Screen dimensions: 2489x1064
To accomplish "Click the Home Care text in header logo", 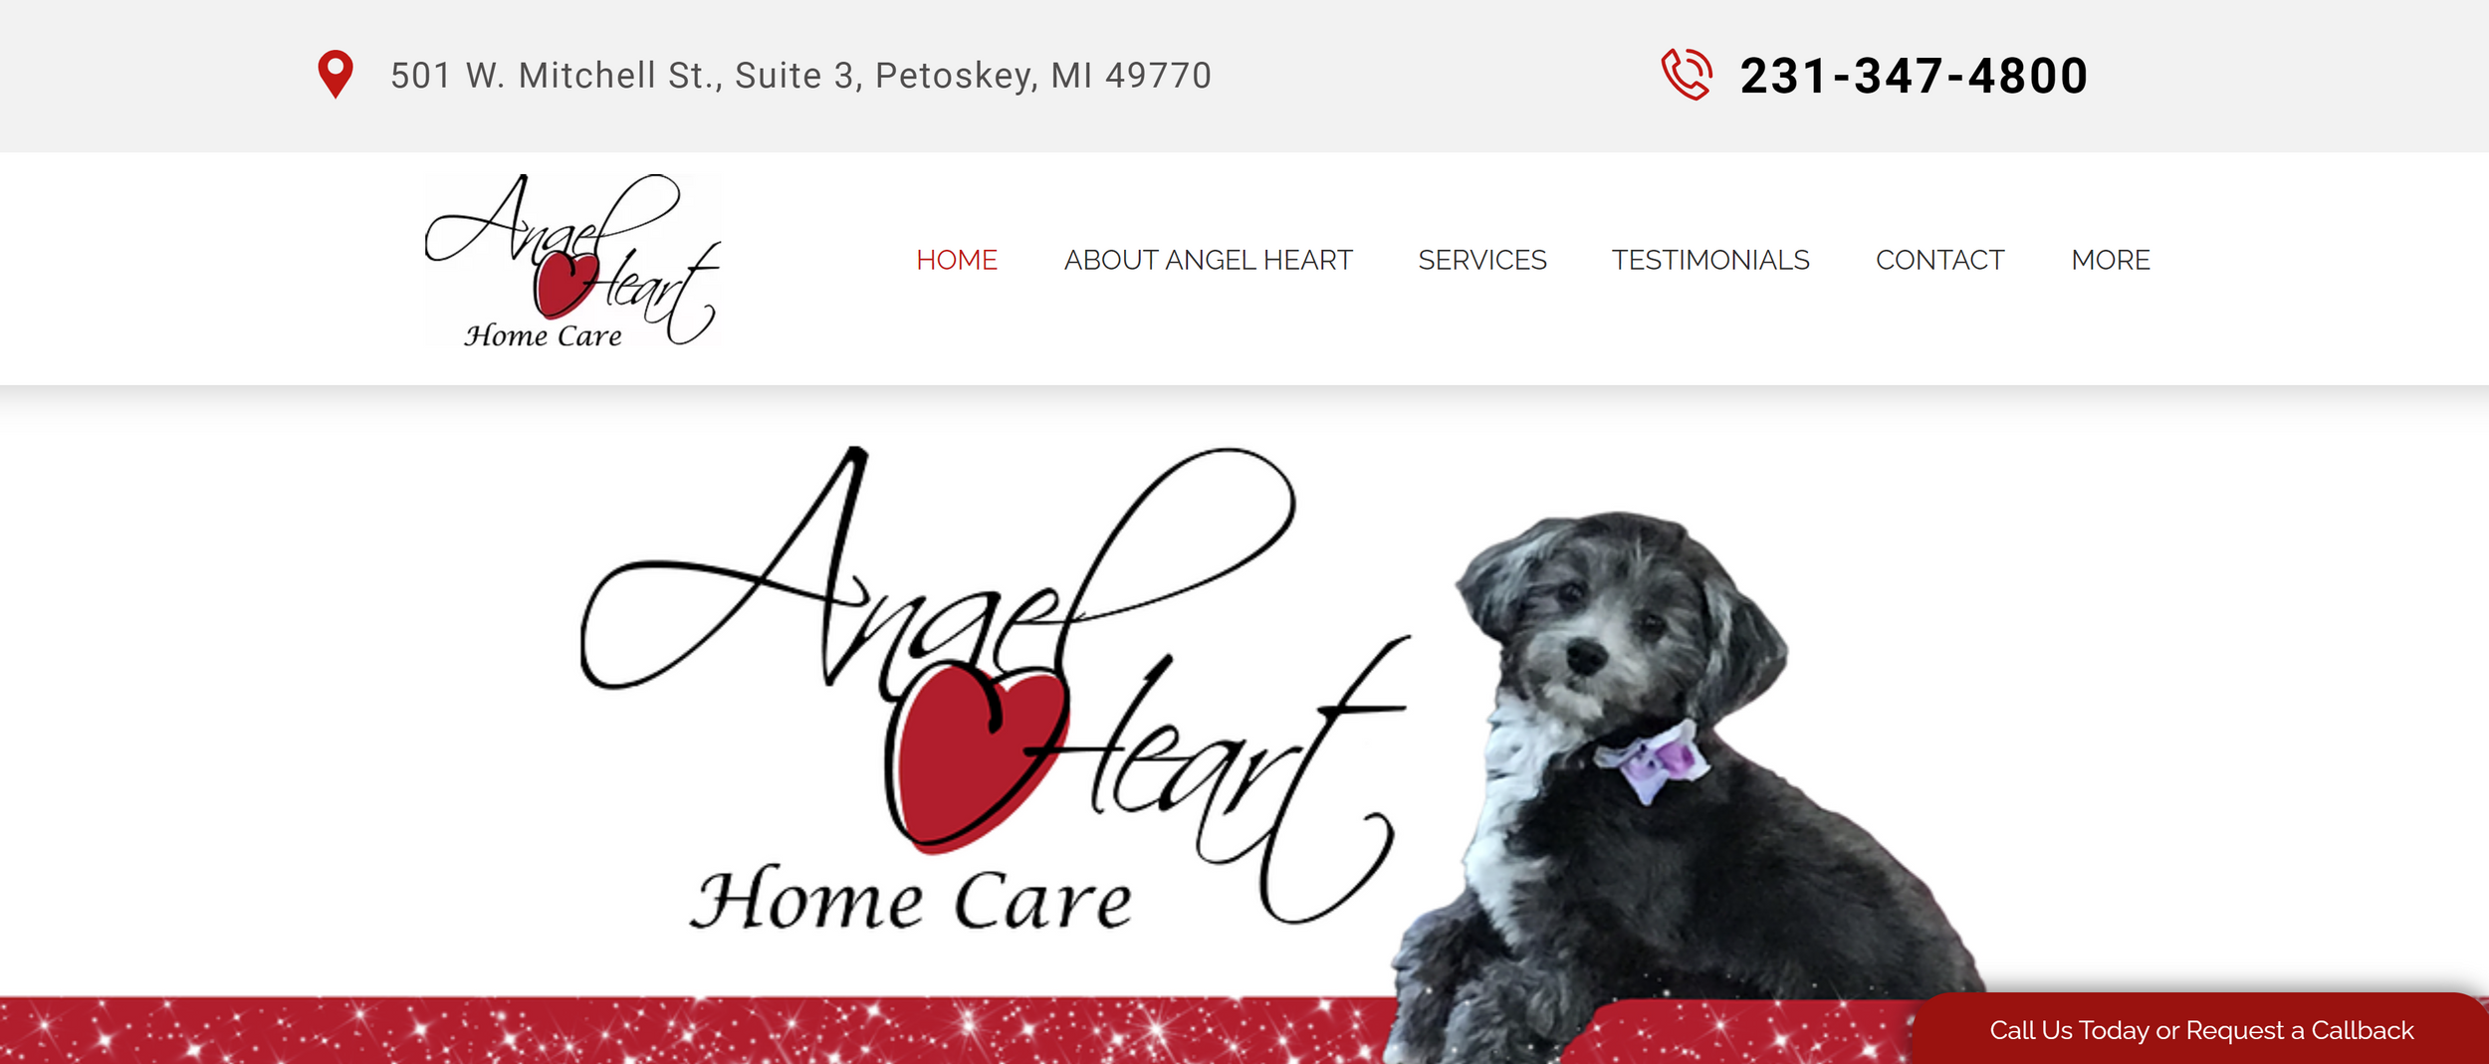I will (x=543, y=335).
